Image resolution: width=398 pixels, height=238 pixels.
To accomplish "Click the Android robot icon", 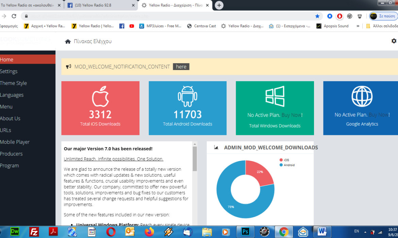I will pyautogui.click(x=187, y=97).
